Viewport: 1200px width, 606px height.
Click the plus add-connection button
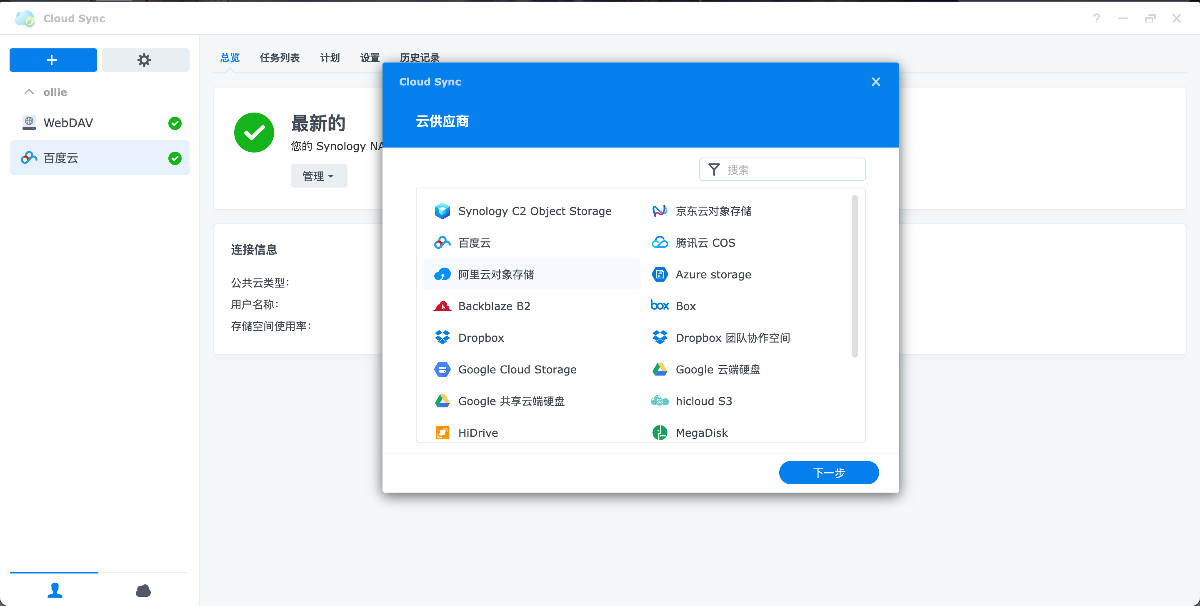[x=53, y=60]
